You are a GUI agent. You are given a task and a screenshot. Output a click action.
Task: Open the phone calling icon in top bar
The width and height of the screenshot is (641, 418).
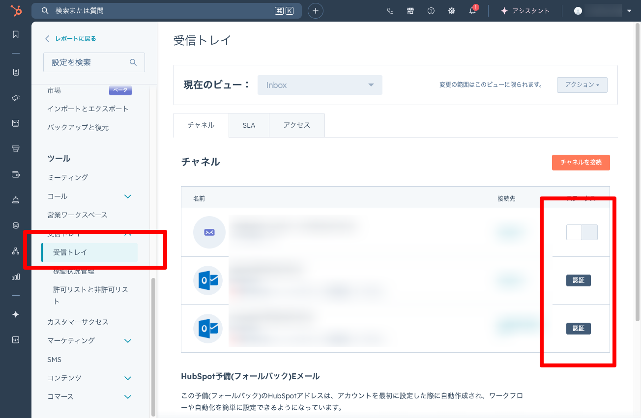[390, 11]
